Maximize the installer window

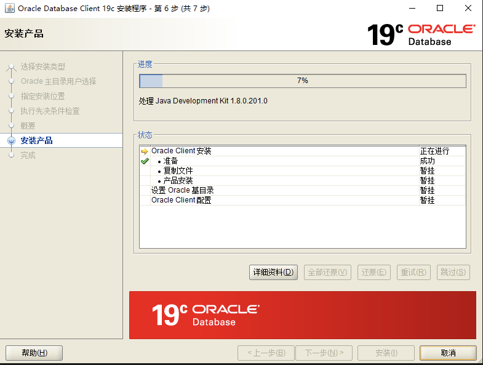440,9
